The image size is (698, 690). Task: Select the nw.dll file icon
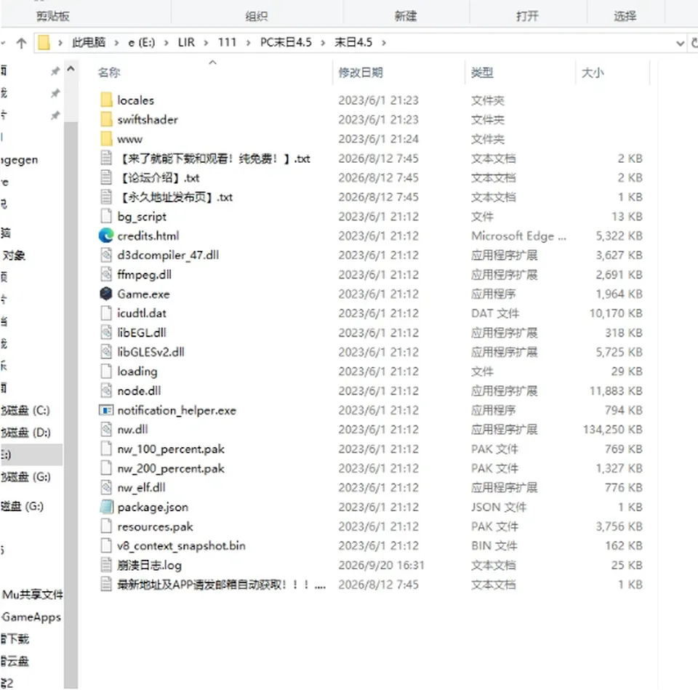pyautogui.click(x=106, y=429)
